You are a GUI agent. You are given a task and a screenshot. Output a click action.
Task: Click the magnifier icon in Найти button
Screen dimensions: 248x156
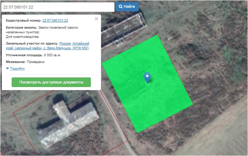click(120, 7)
